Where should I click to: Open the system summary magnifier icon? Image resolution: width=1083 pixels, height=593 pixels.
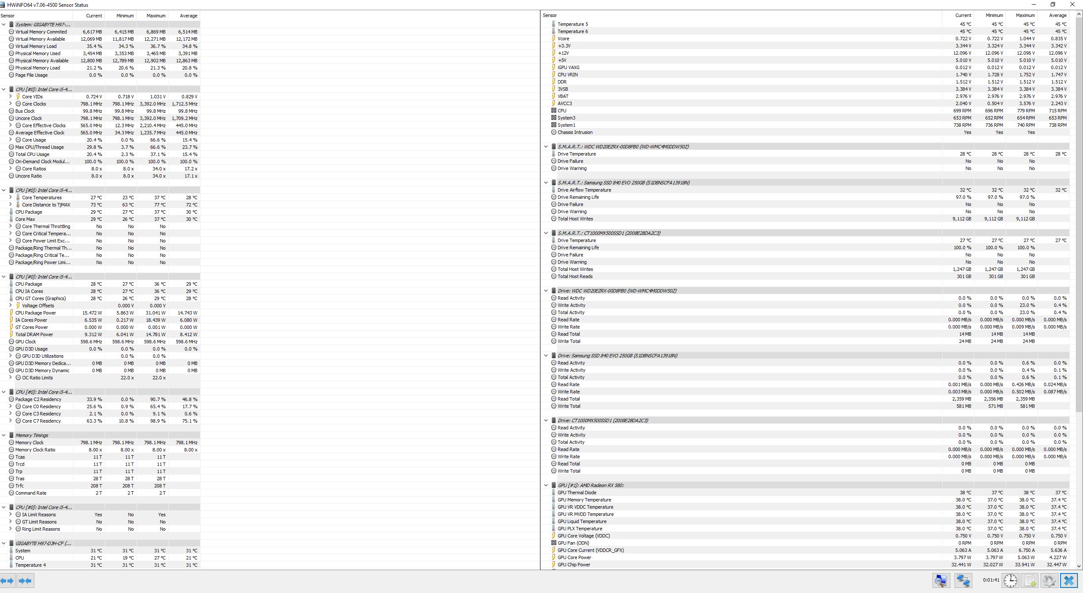point(941,580)
